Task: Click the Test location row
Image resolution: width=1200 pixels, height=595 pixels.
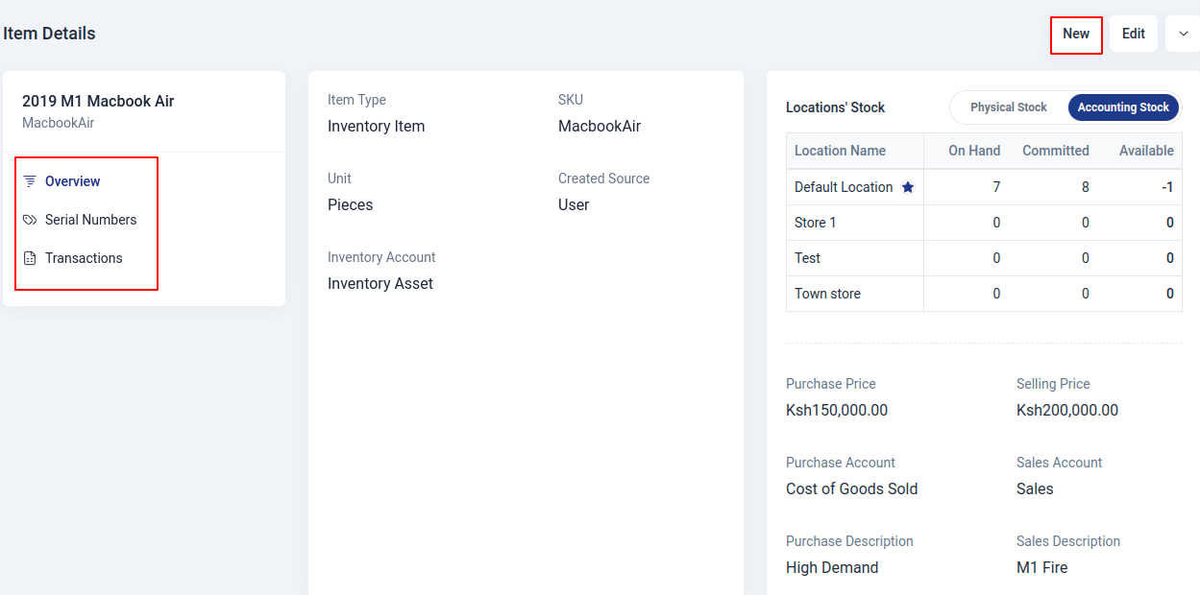Action: tap(806, 257)
